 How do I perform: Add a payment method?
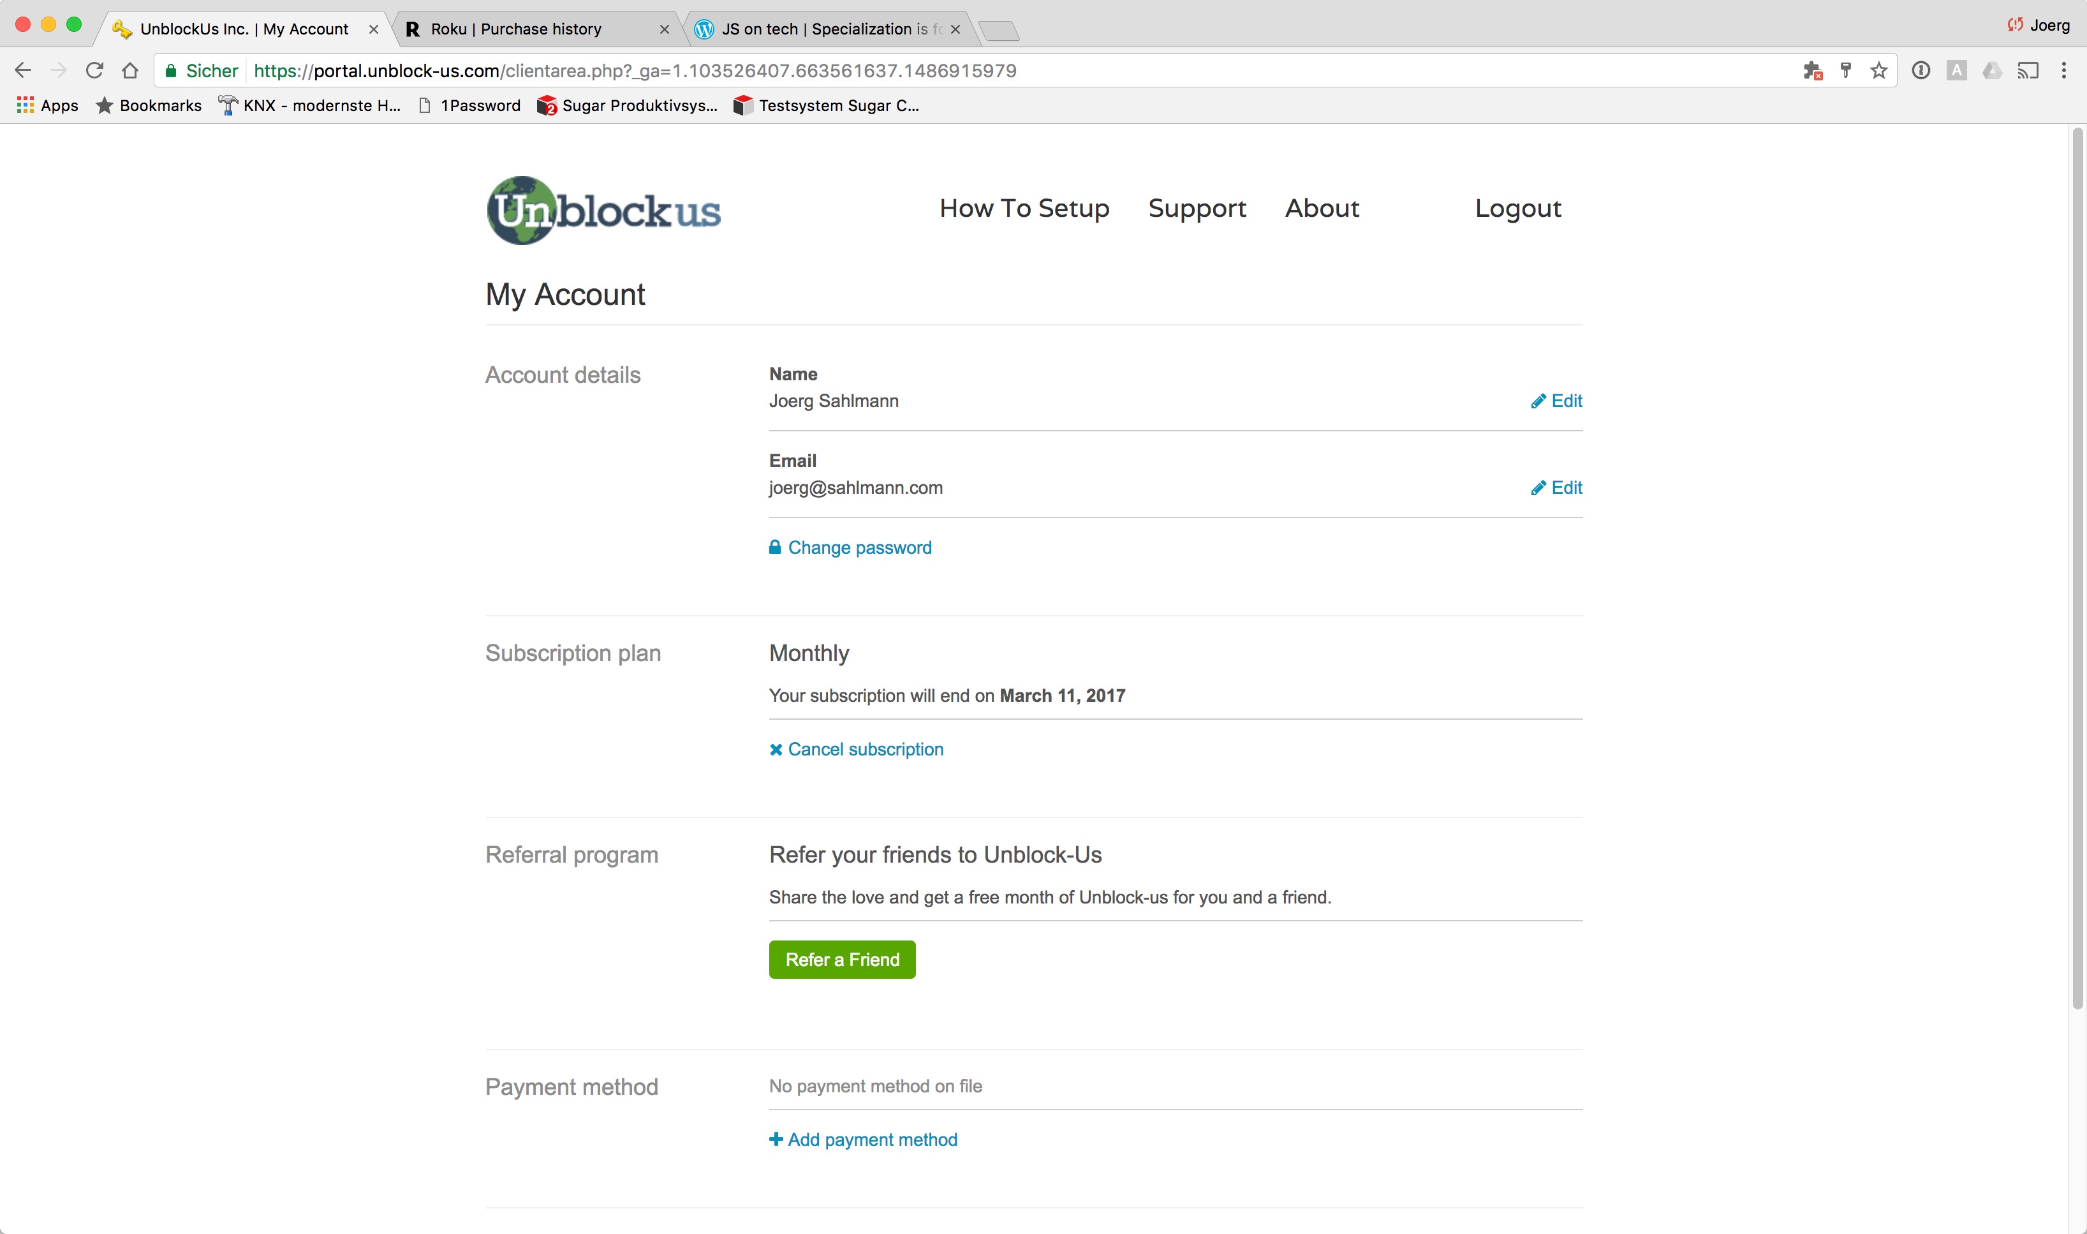[863, 1139]
